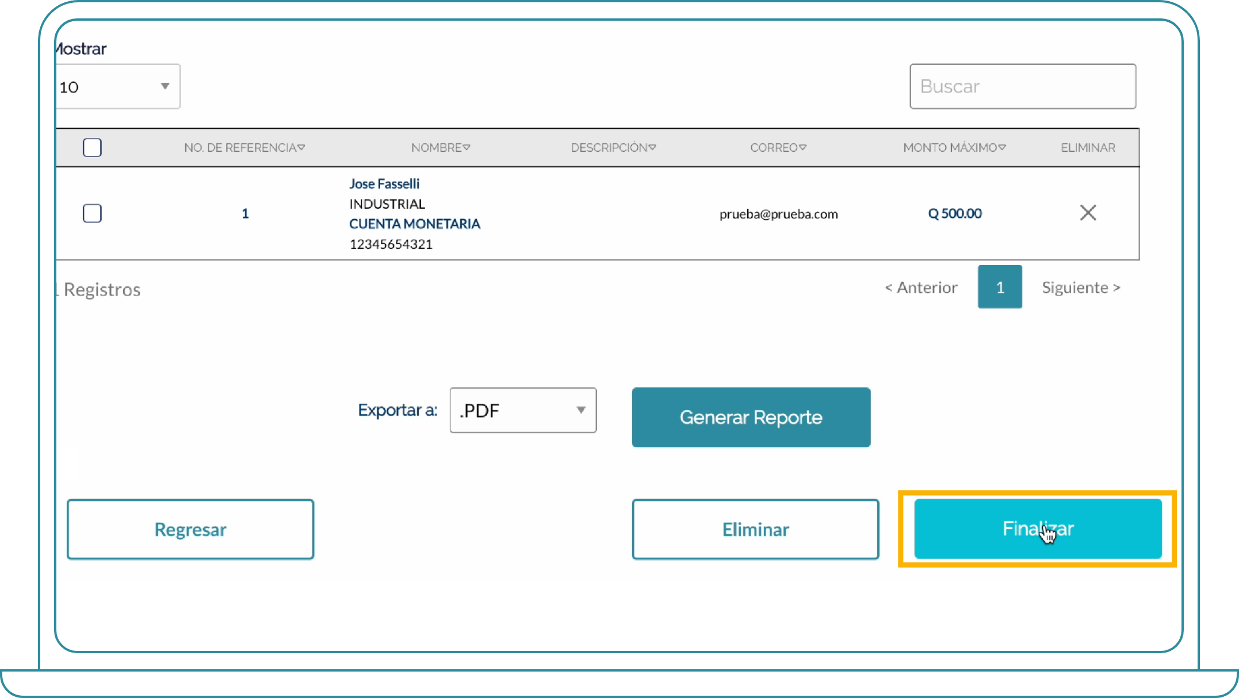1239x698 pixels.
Task: Click the Eliminar button at bottom
Action: pyautogui.click(x=756, y=530)
